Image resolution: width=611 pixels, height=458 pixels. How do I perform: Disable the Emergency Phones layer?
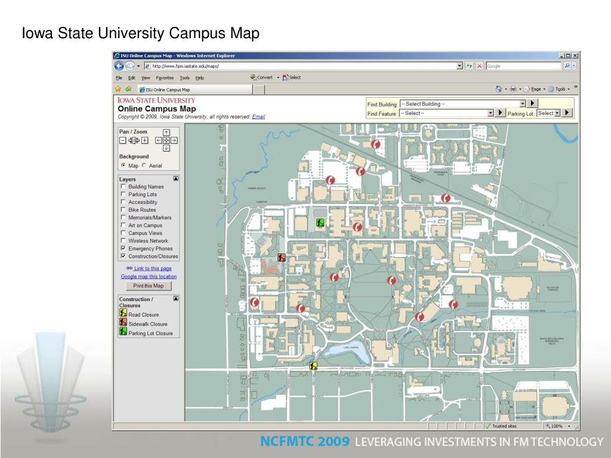[x=123, y=248]
